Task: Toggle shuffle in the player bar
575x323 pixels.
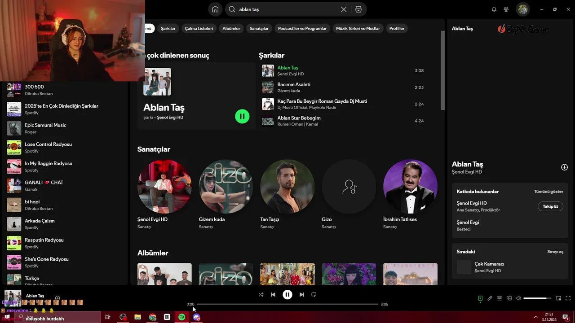Action: coord(261,295)
